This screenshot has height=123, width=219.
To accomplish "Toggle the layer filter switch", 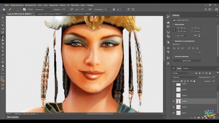I will pyautogui.click(x=218, y=73).
